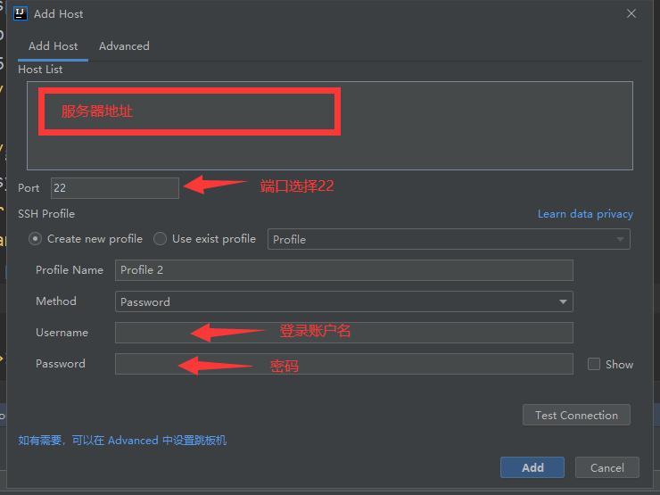Viewport: 660px width, 495px height.
Task: Focus the Port field showing 22
Action: [114, 187]
